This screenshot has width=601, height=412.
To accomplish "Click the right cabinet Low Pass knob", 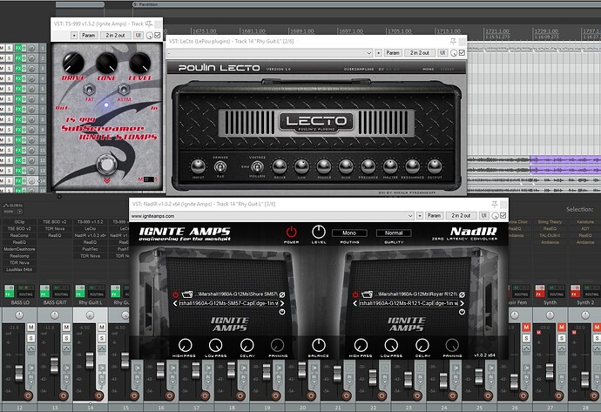I will pyautogui.click(x=391, y=345).
